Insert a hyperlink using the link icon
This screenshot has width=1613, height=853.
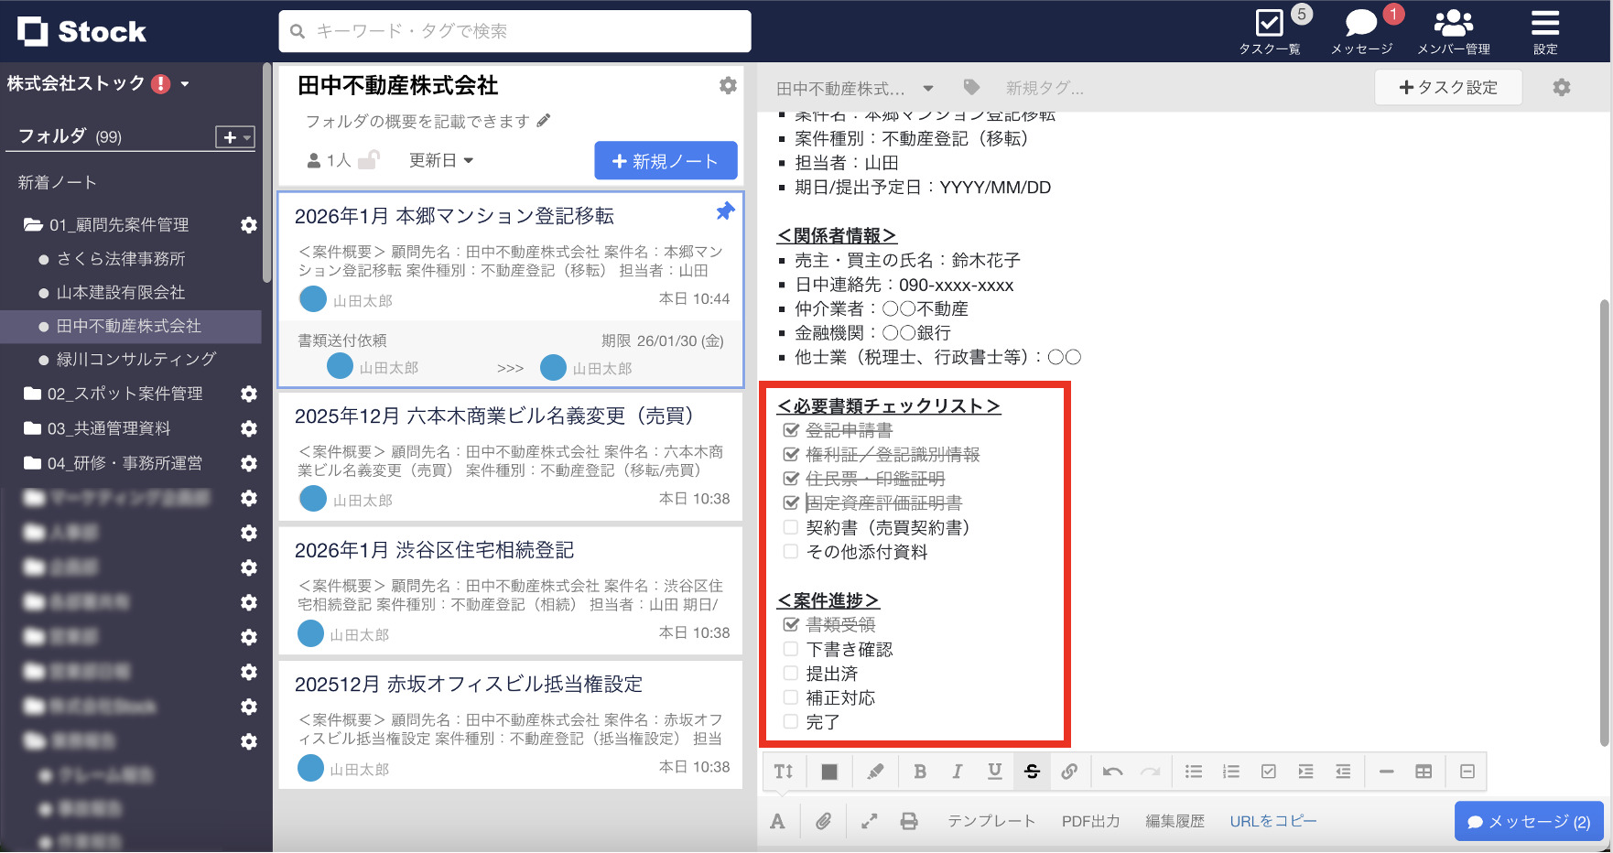(1069, 772)
